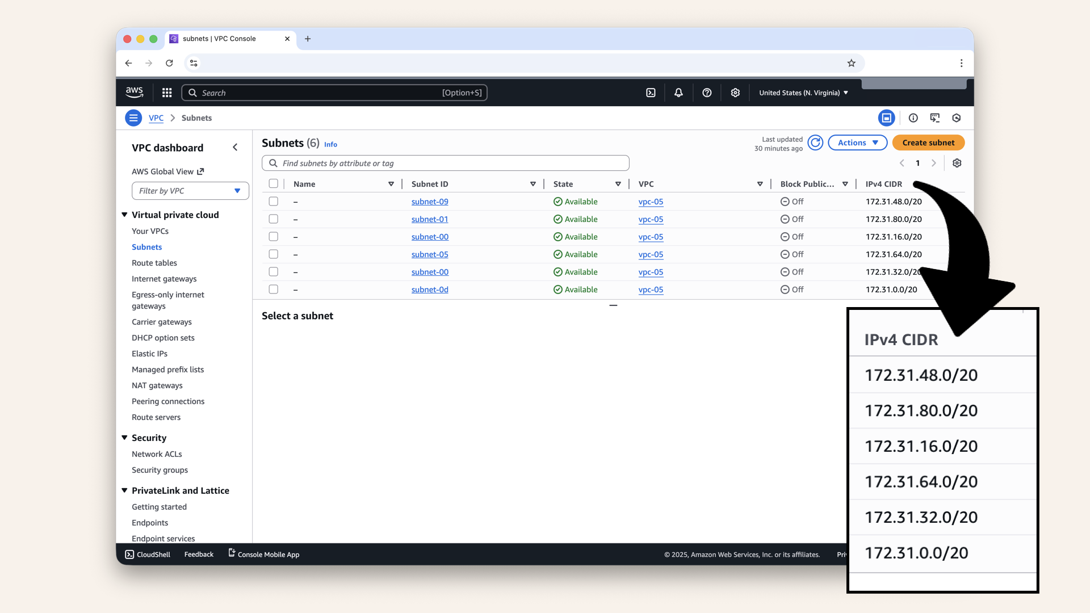Select checkbox for subnet-09 row
Viewport: 1090px width, 613px height.
[274, 201]
